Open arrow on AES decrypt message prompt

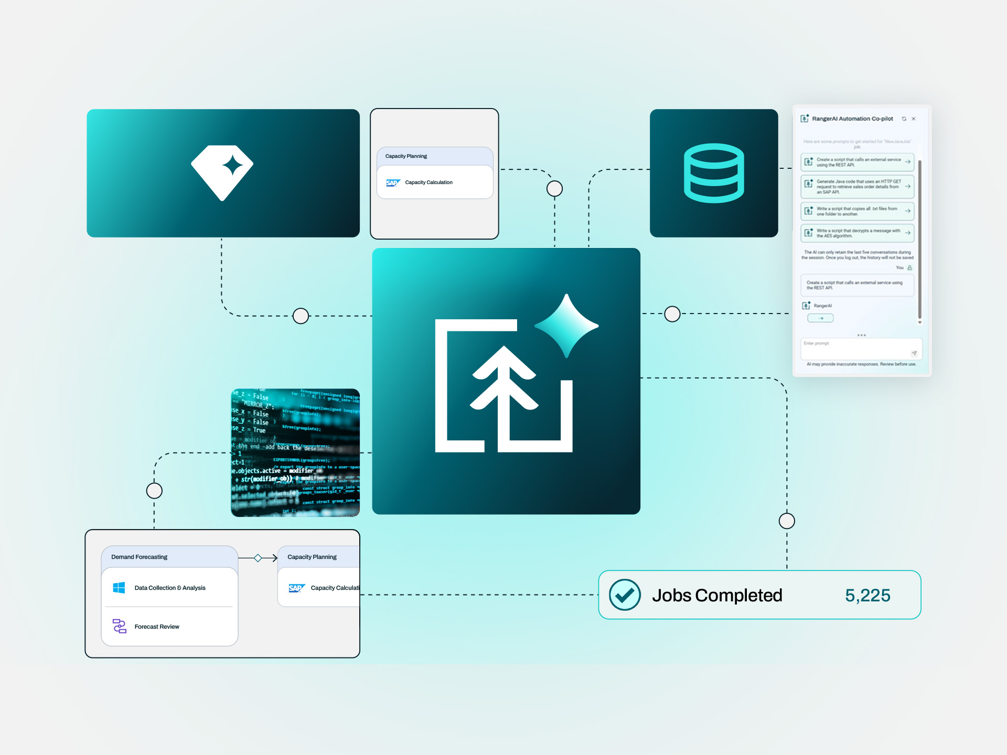pyautogui.click(x=907, y=233)
